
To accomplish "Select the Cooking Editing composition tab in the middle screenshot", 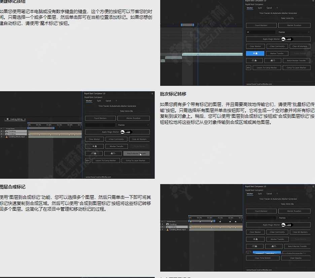I will click(16, 119).
